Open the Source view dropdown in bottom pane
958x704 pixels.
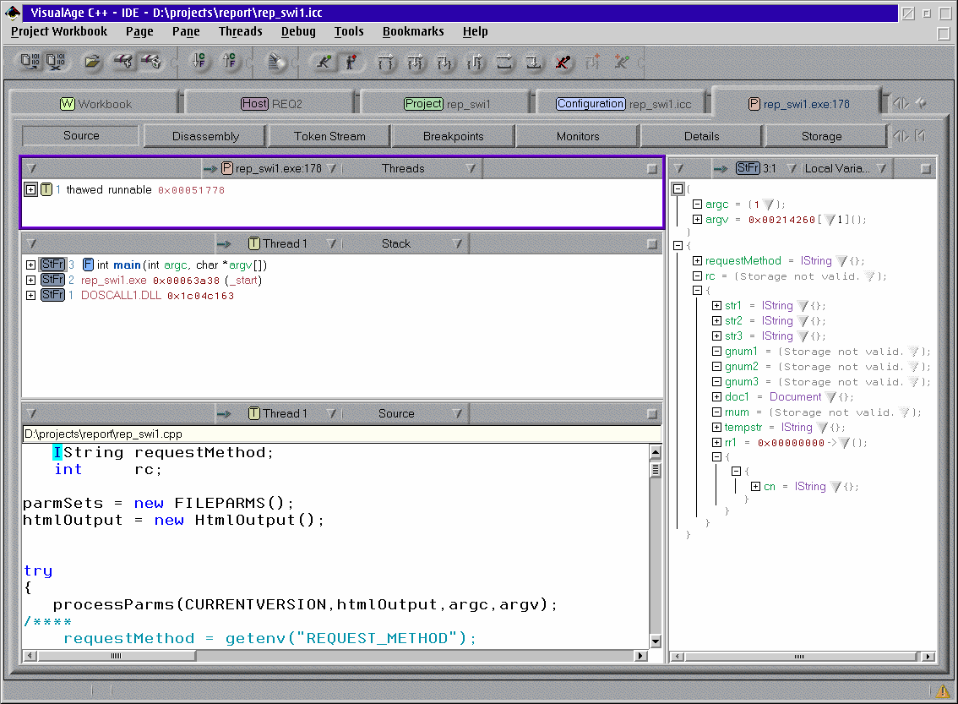[457, 413]
